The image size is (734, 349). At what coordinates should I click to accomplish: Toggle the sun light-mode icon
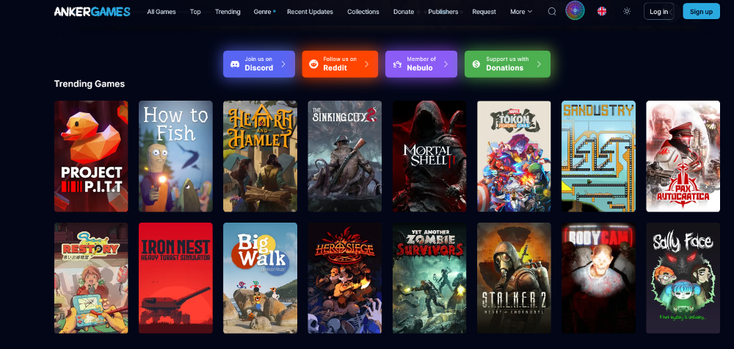[x=627, y=11]
